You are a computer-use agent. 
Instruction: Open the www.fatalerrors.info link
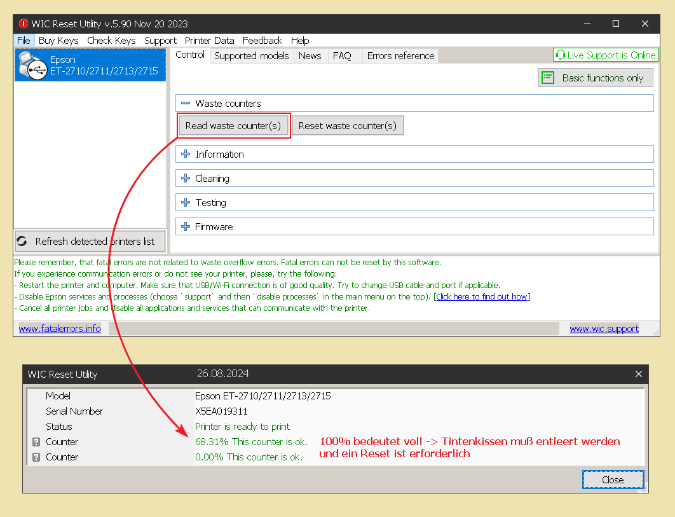[x=60, y=329]
